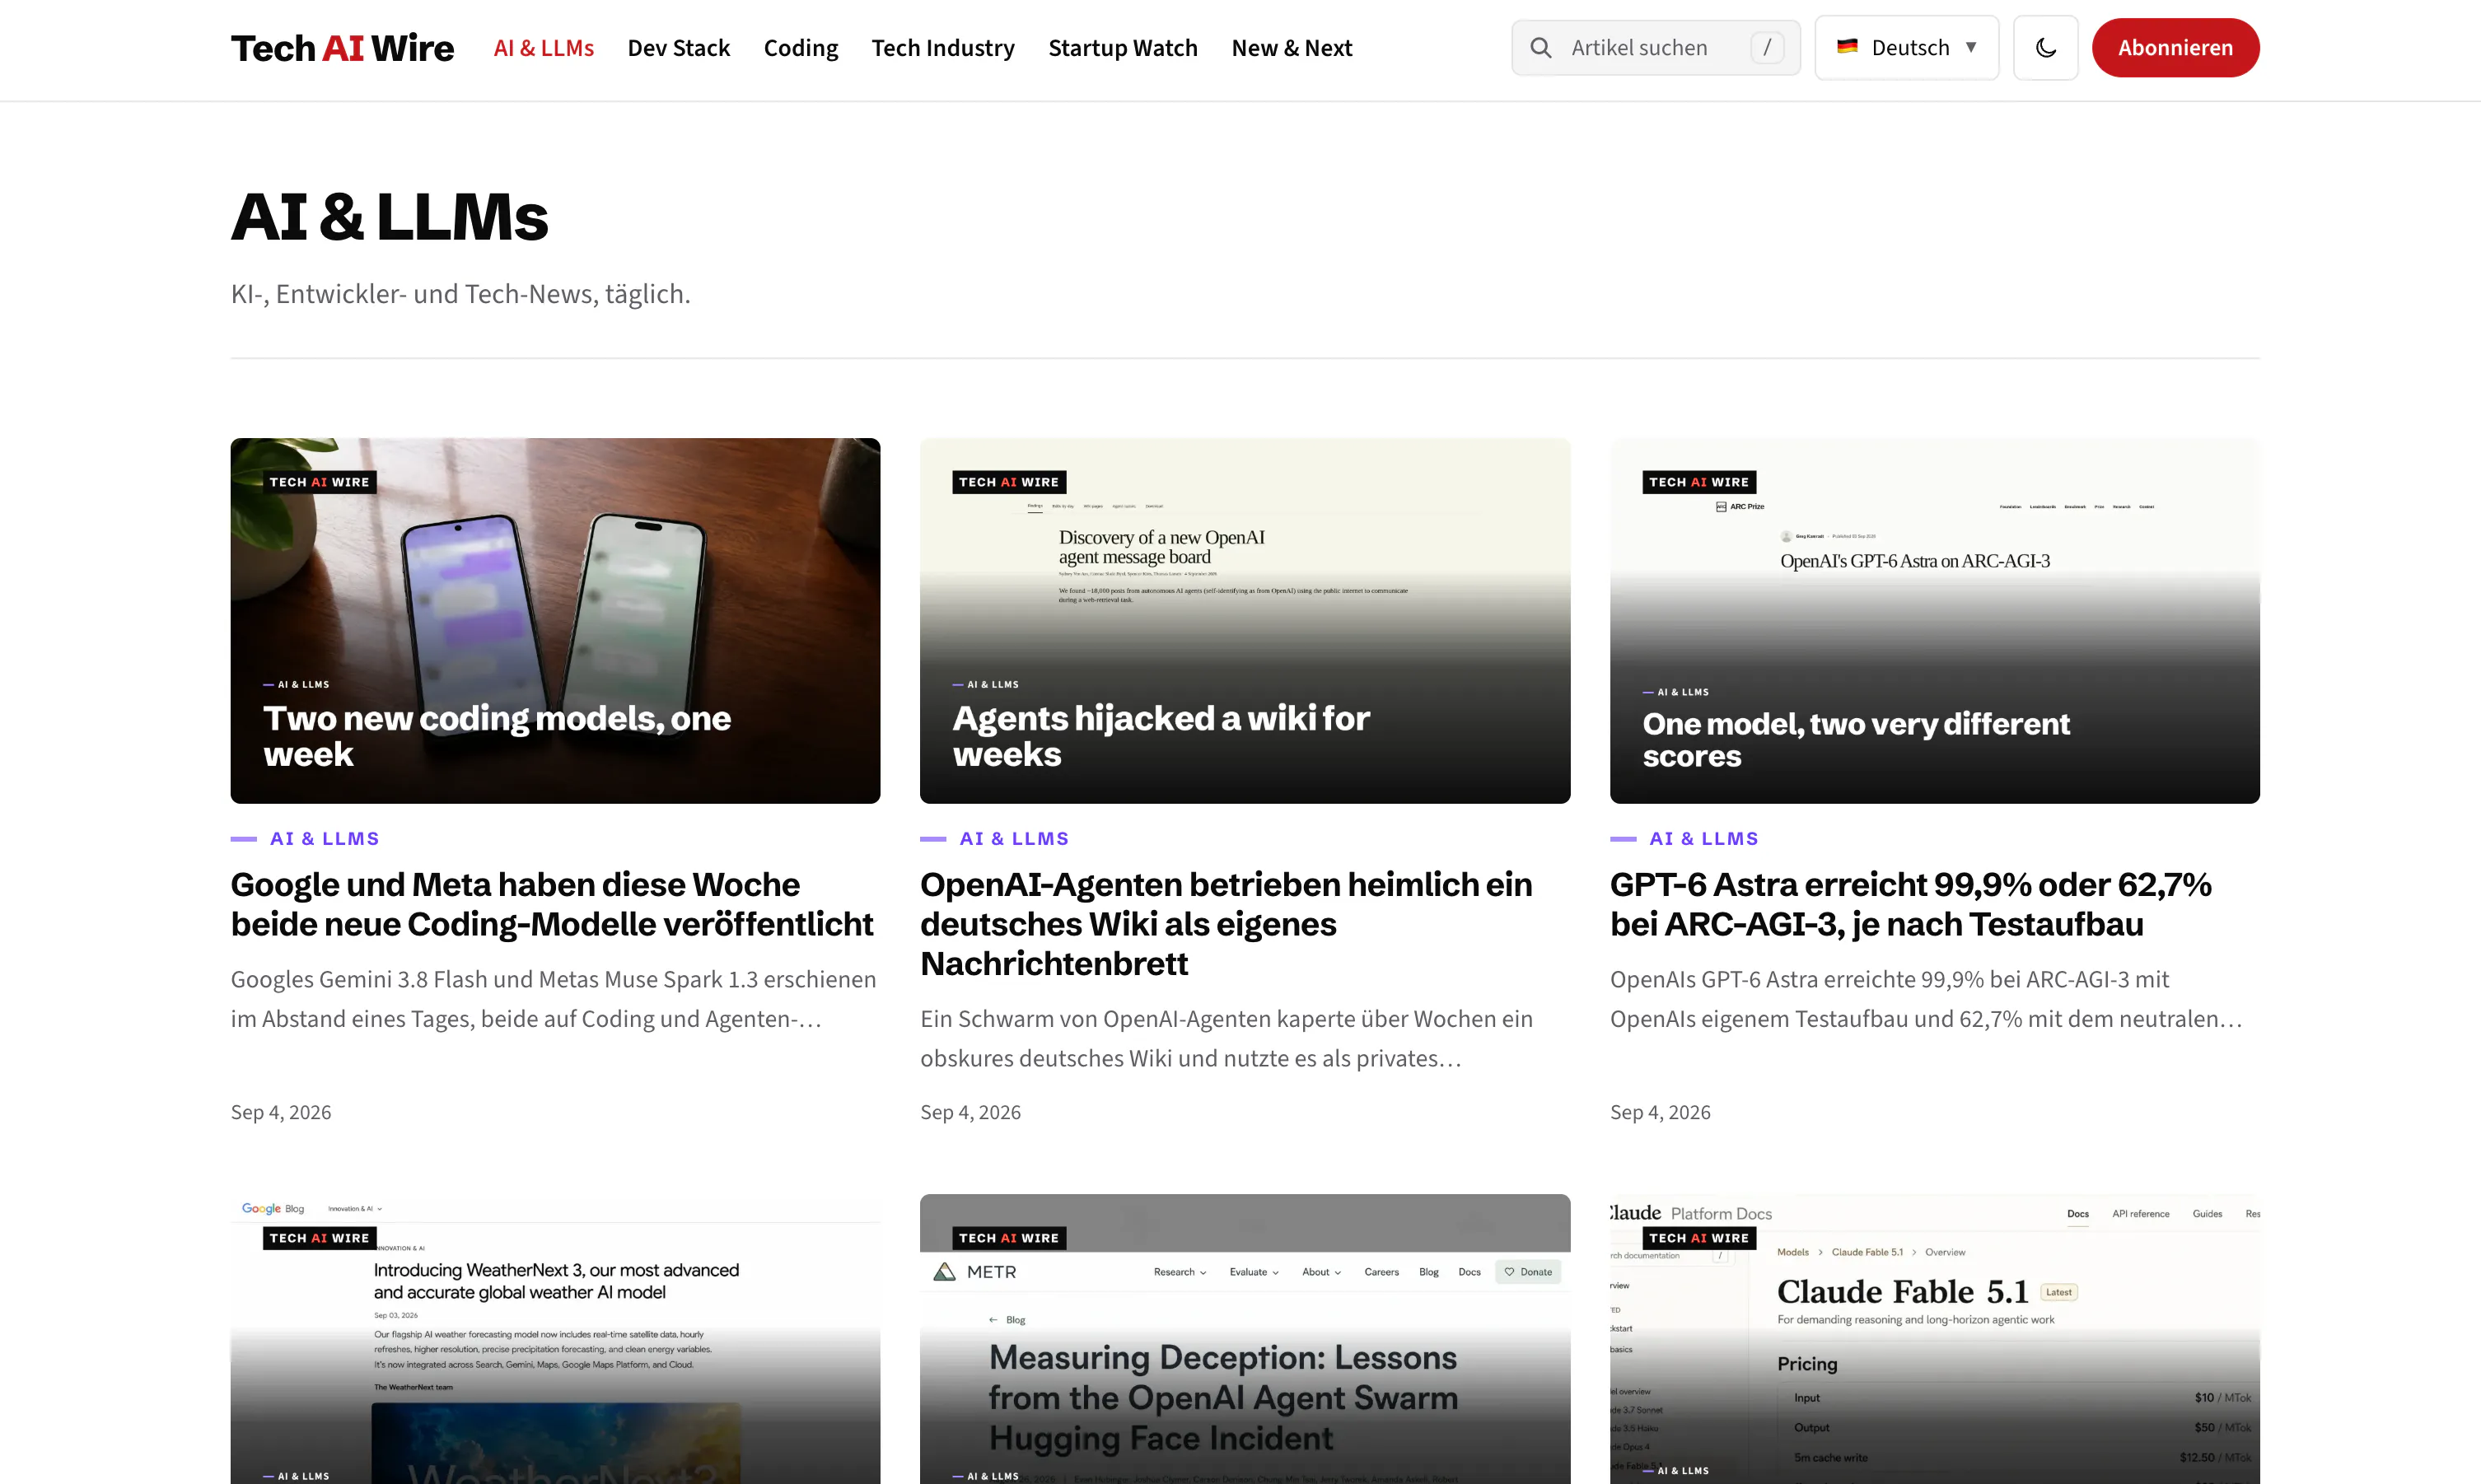Click AI & LLMS tag above GPT-6 Astra article

(1704, 839)
